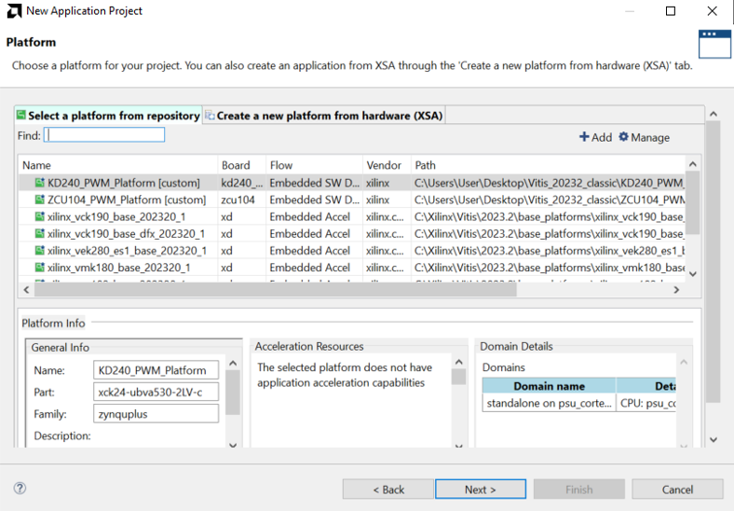Click the KD240 path cell
734x511 pixels.
pos(548,183)
